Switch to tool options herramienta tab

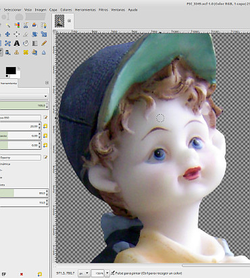pyautogui.click(x=8, y=83)
